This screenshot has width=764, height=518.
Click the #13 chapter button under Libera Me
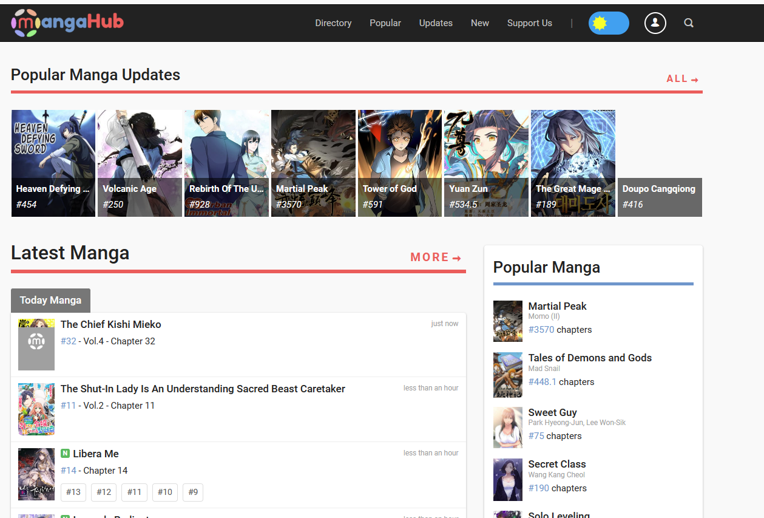coord(73,492)
